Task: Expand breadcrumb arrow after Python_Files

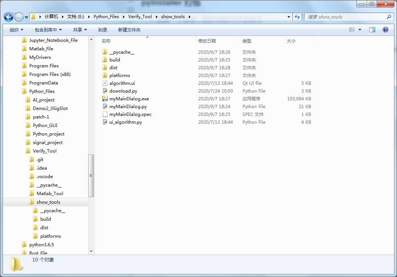Action: click(x=123, y=17)
